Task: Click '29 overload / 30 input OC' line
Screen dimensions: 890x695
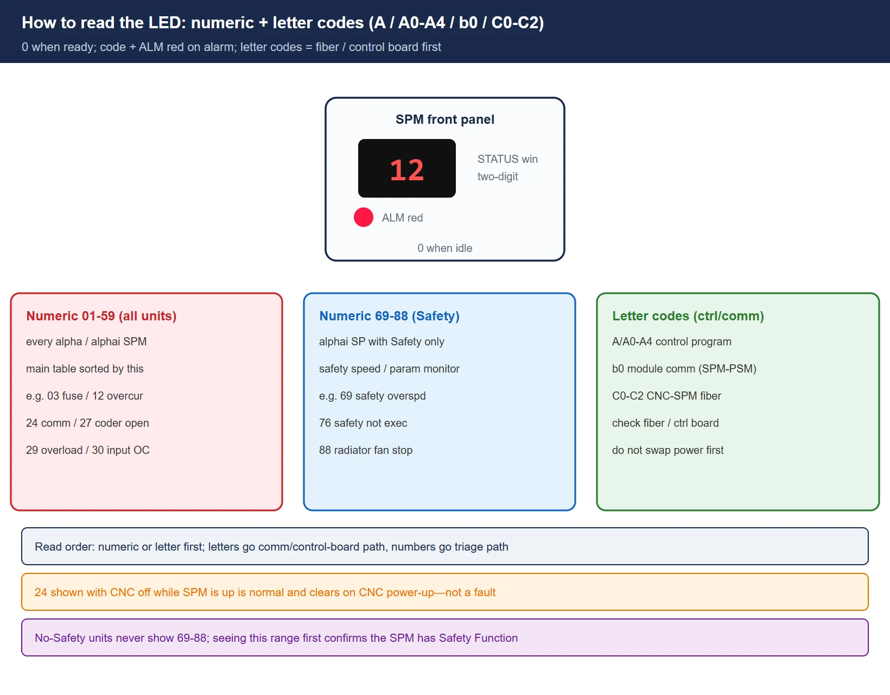Action: pos(88,450)
